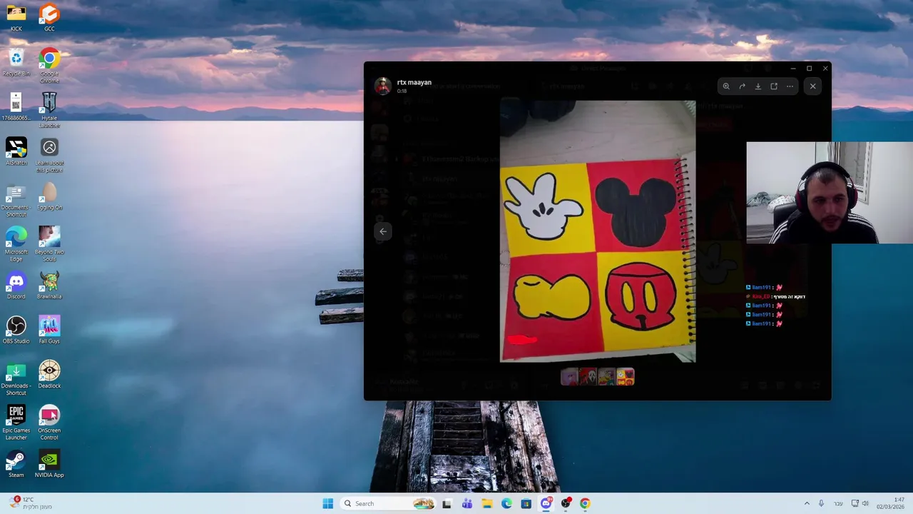Launch Deadlock from the desktop
This screenshot has width=913, height=514.
click(x=49, y=374)
